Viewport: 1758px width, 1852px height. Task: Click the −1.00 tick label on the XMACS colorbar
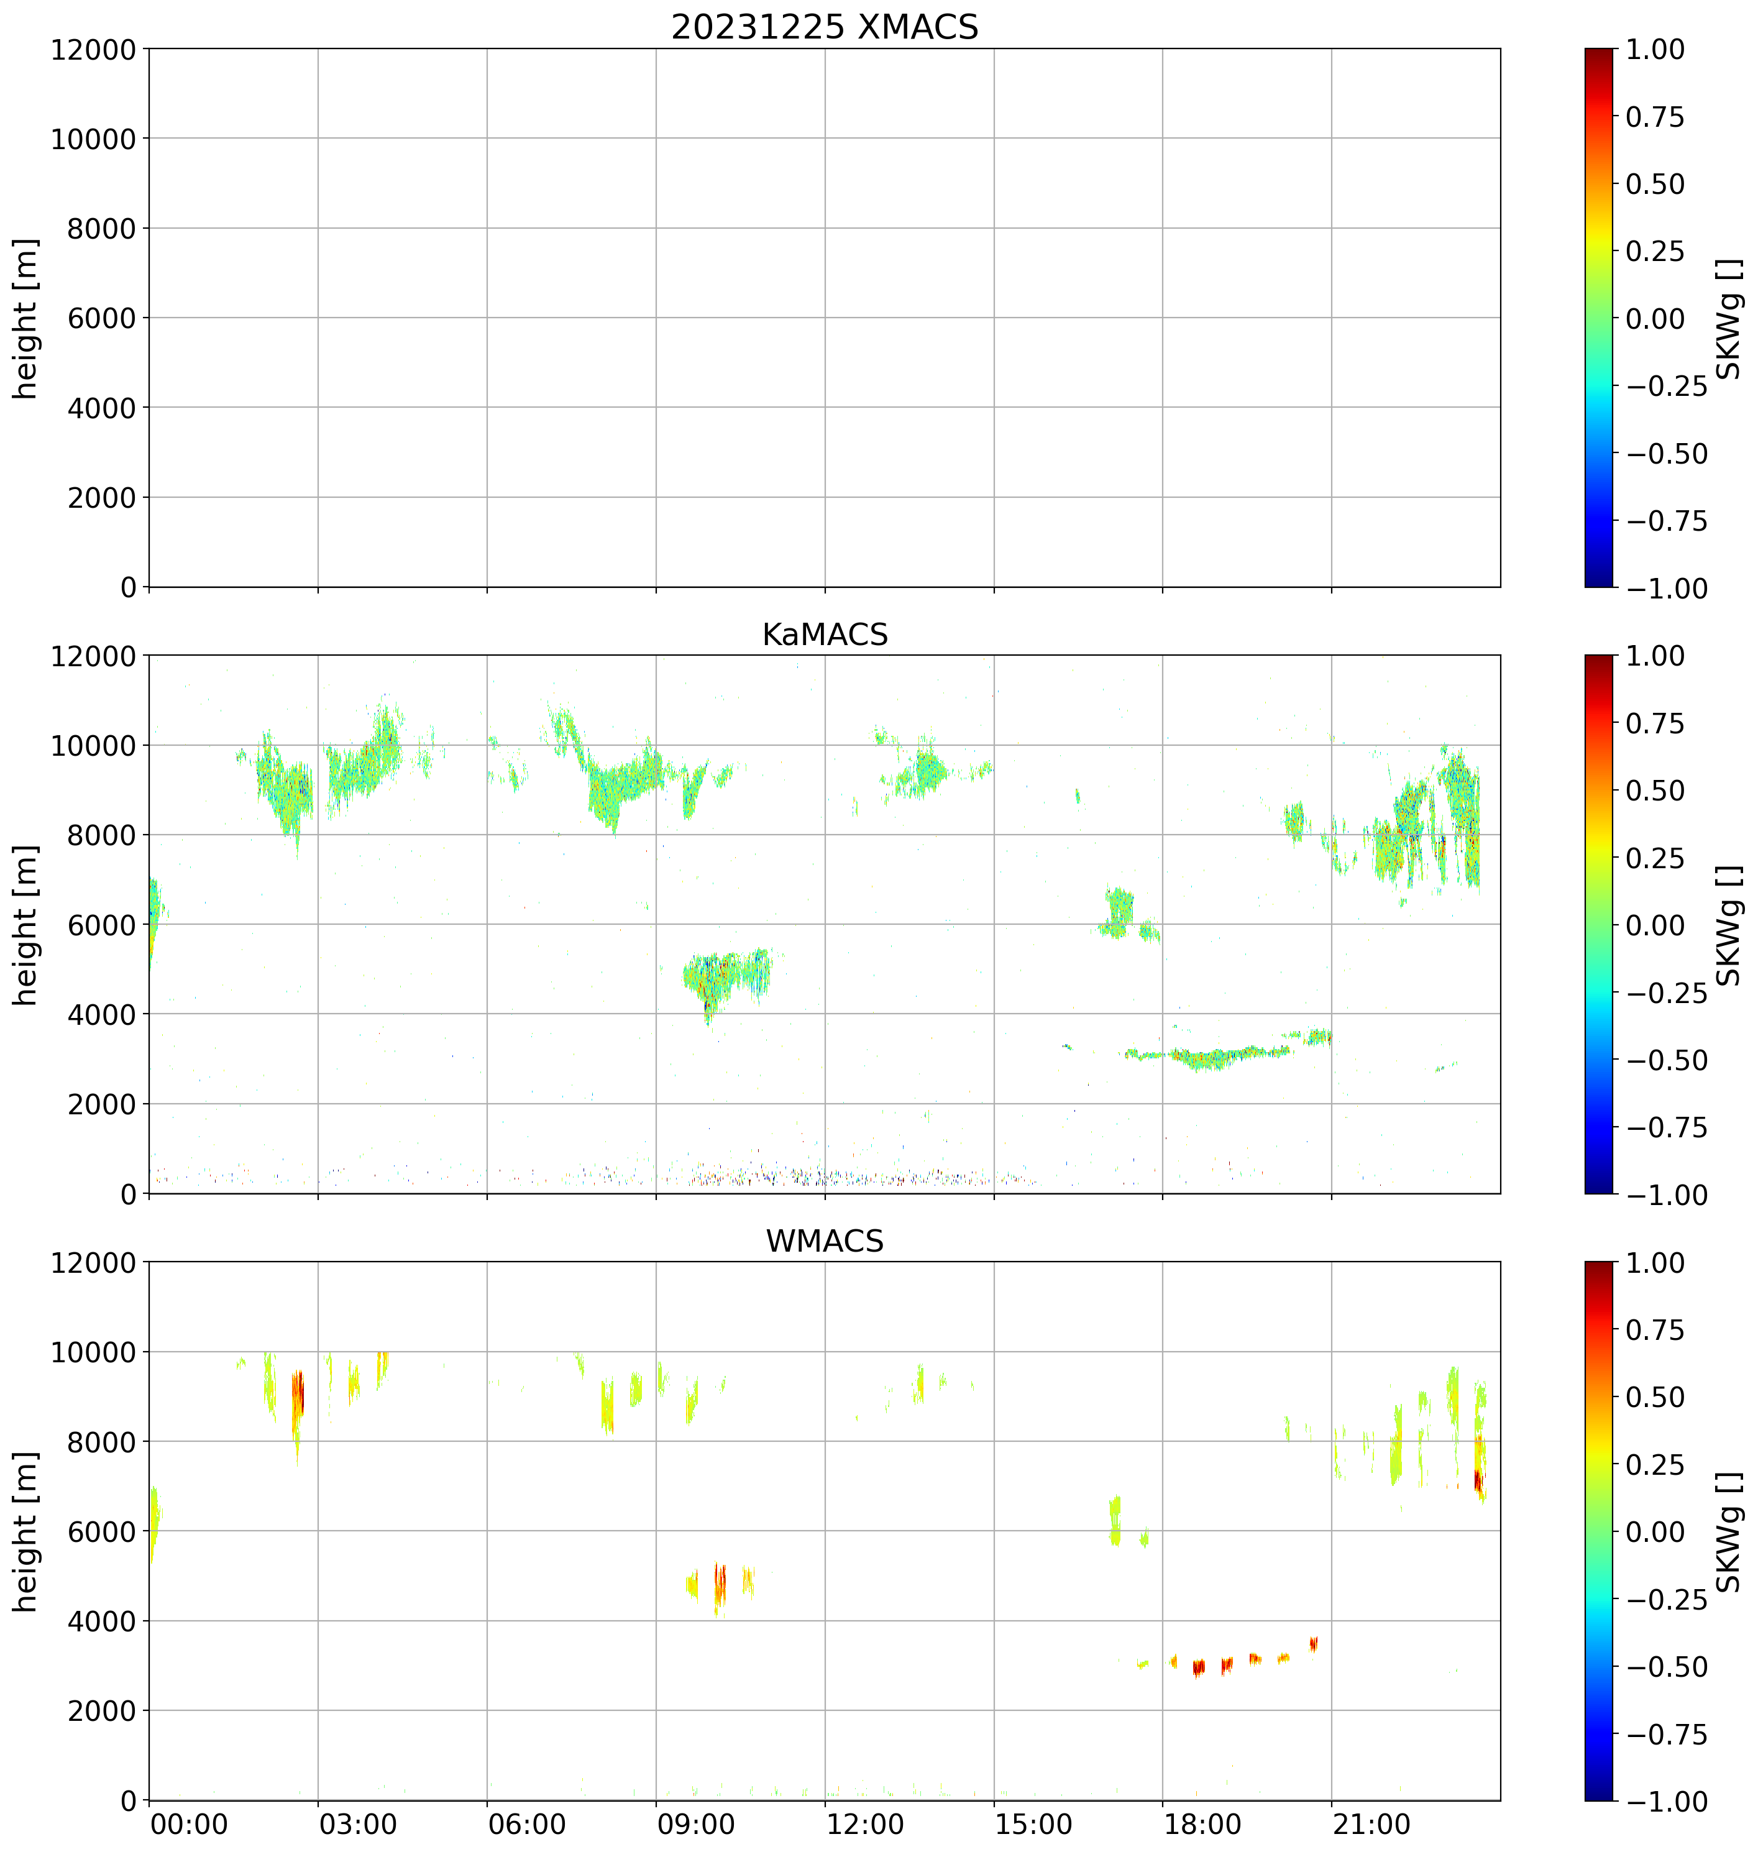(x=1666, y=589)
